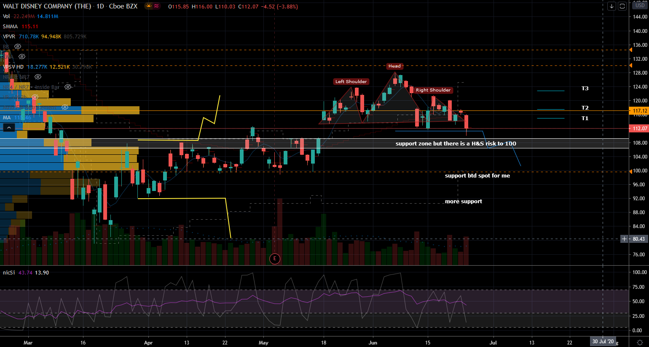Show the hidden BB indicator
This screenshot has width=649, height=347.
click(18, 46)
